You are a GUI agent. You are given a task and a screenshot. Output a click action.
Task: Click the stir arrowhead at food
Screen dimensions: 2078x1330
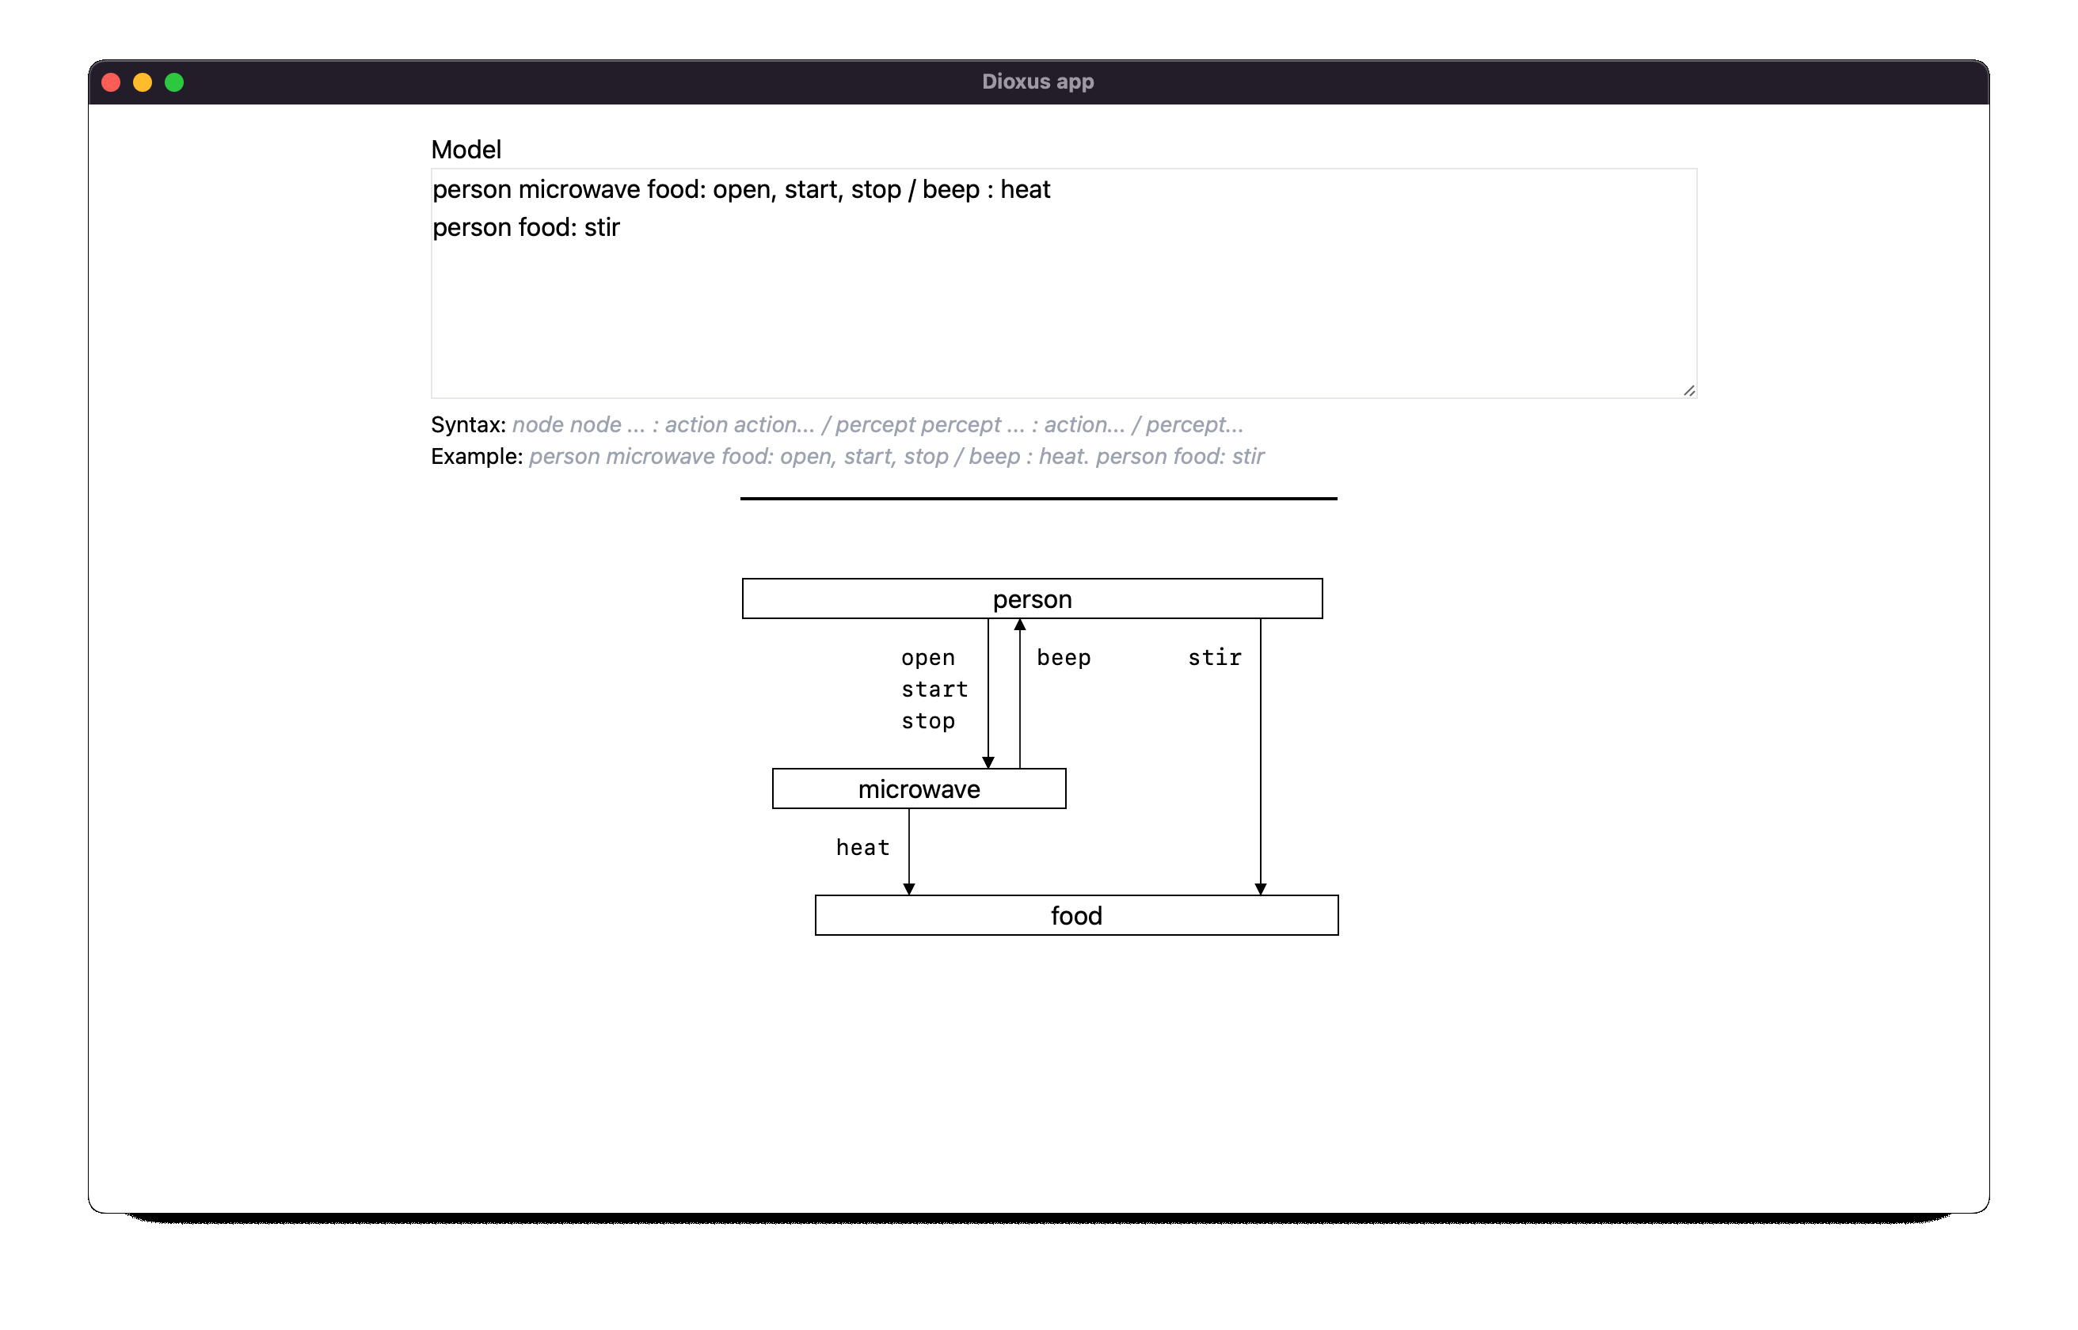1260,889
